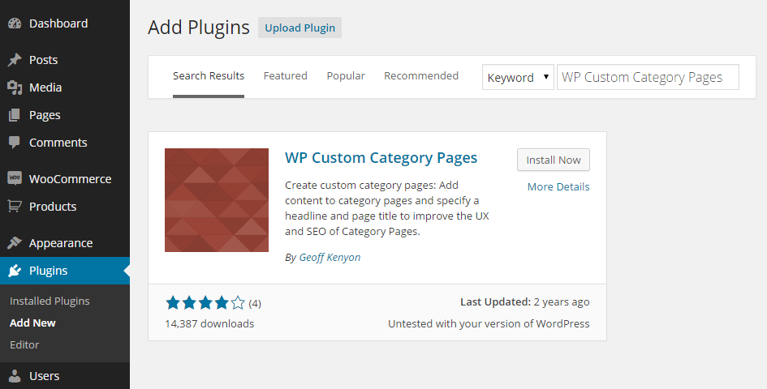This screenshot has width=767, height=389.
Task: Open WP Custom Category Pages title link
Action: coord(381,158)
